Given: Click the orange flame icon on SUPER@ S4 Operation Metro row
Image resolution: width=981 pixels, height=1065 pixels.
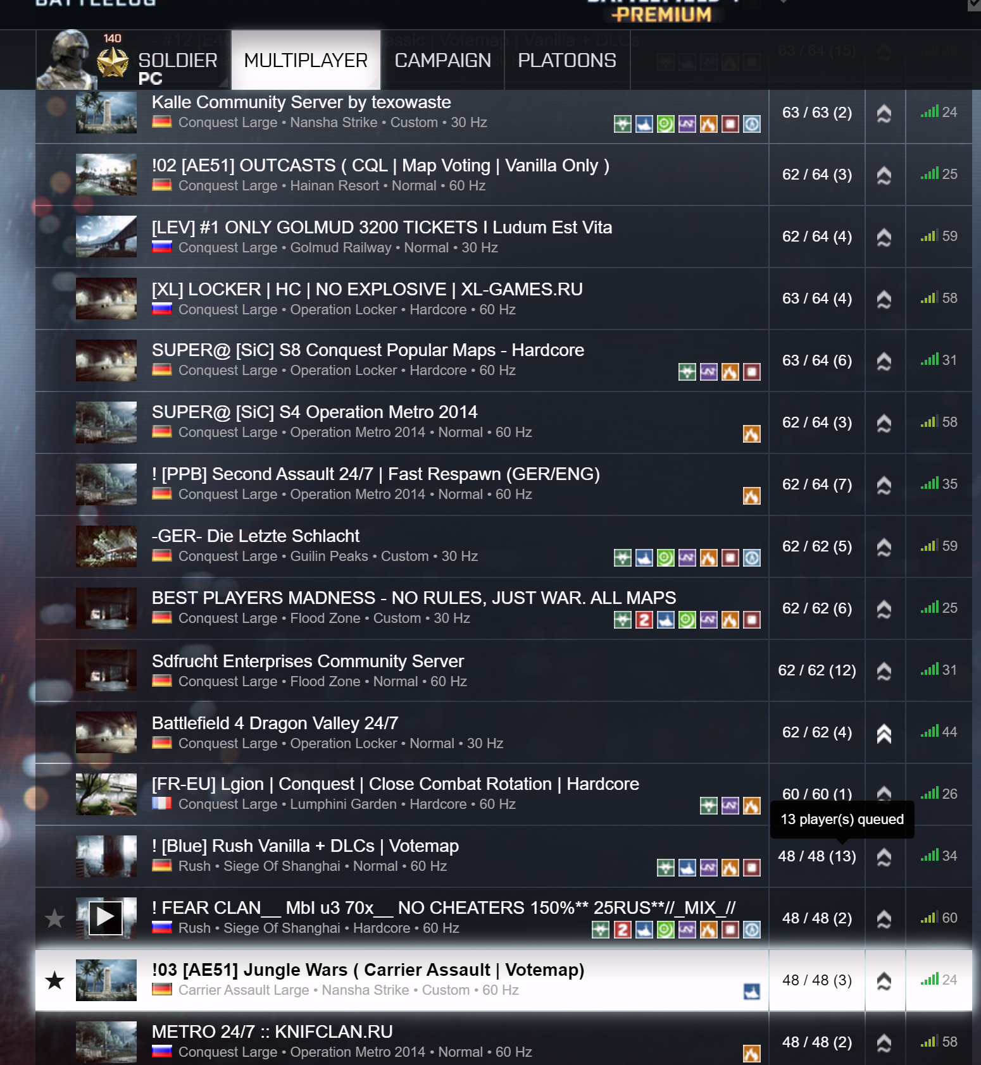Looking at the screenshot, I should point(752,434).
